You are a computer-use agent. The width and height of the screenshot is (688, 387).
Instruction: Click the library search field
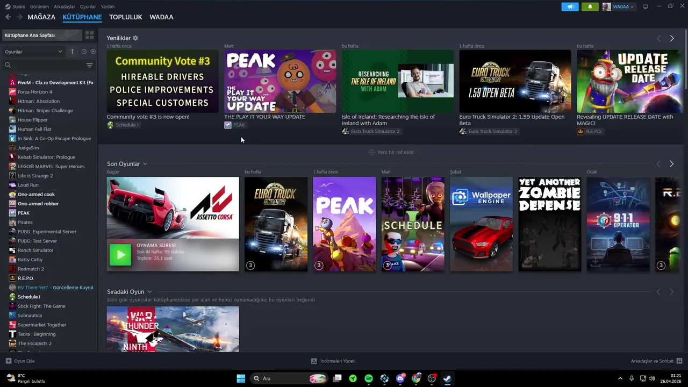46,65
